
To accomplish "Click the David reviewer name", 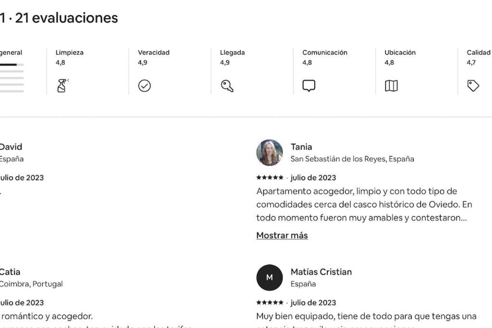I will 11,147.
